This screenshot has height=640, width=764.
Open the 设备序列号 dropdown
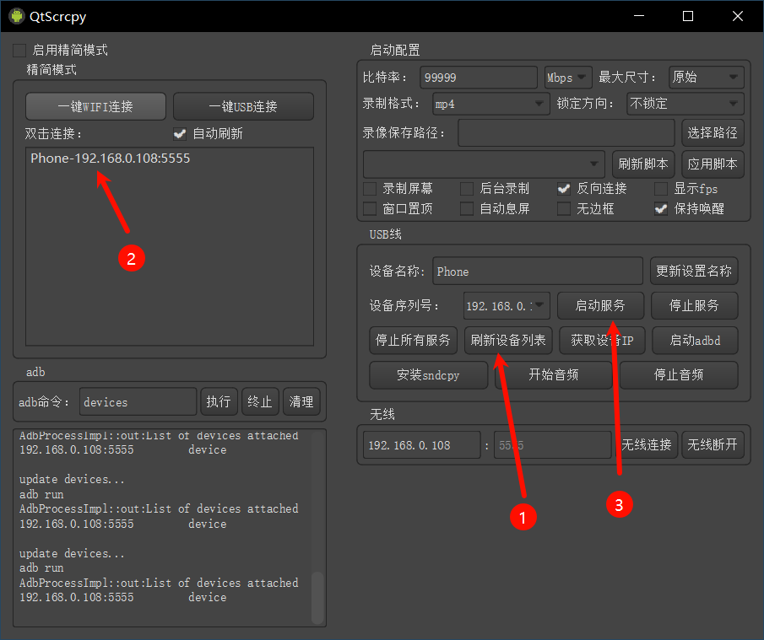tap(507, 305)
